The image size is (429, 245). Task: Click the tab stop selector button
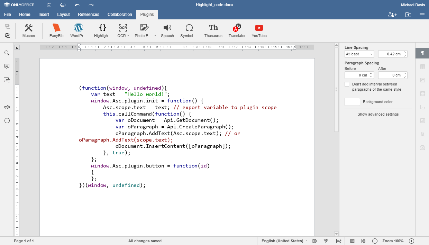pos(17,47)
